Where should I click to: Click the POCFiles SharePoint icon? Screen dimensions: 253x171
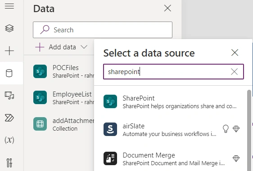40,71
